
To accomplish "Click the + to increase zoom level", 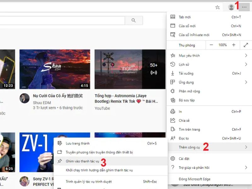I will 233,45.
